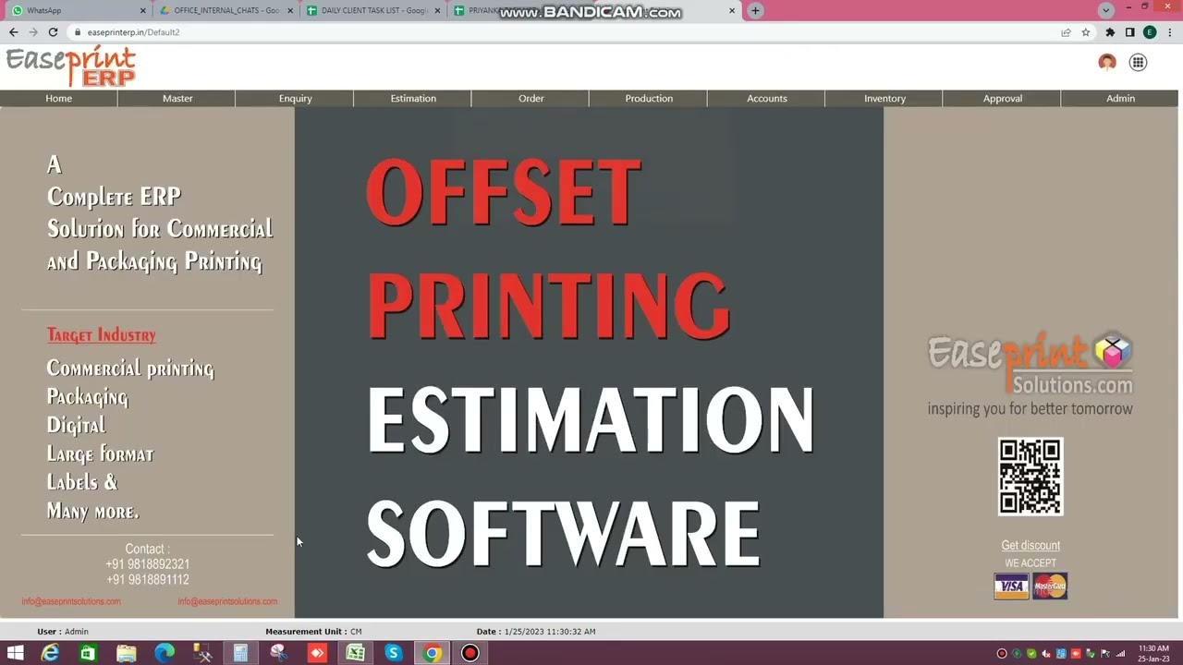Launch Internet Explorer from the taskbar
Screen dimensions: 1183x665
50,653
